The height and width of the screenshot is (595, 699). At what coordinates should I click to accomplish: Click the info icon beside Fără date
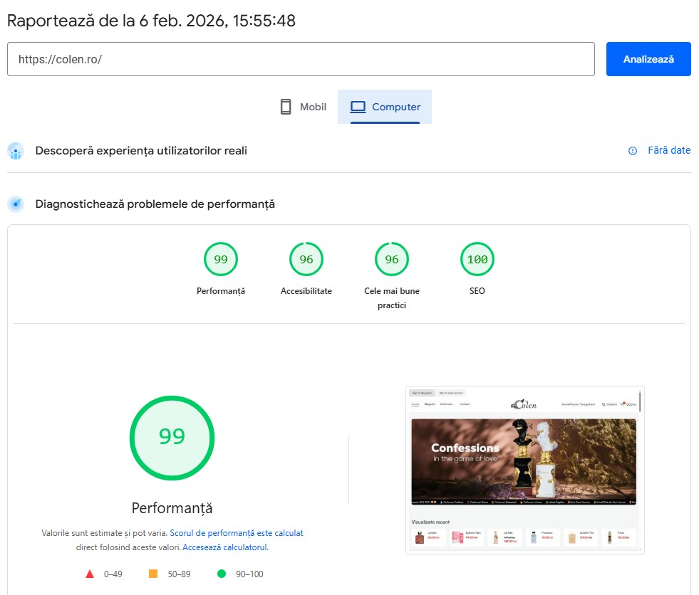click(x=633, y=151)
